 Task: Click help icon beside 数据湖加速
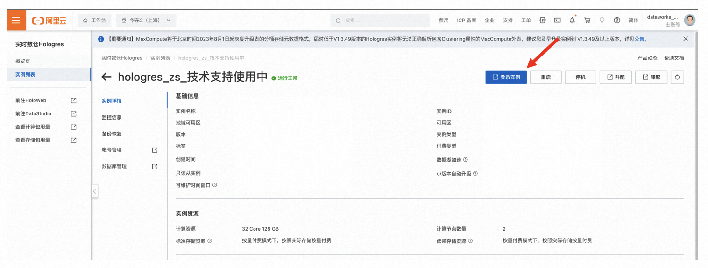[x=466, y=160]
